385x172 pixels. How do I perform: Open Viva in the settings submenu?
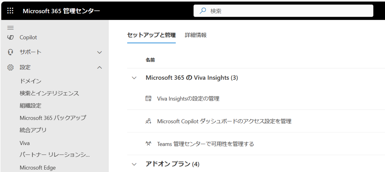(25, 143)
